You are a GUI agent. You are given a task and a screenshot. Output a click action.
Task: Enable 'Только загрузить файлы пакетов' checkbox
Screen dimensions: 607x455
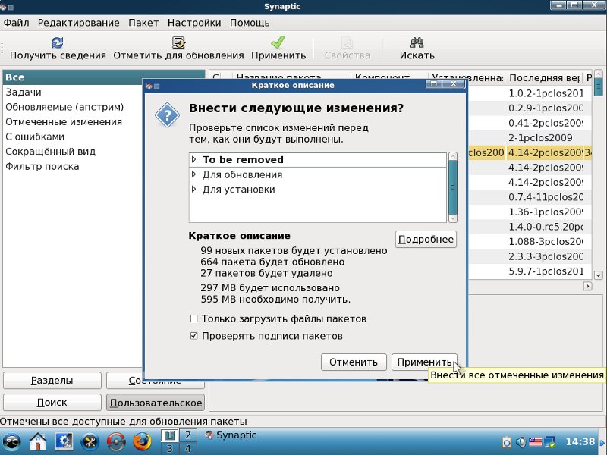coord(194,319)
